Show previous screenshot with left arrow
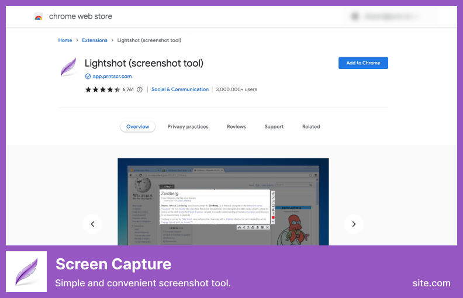The height and width of the screenshot is (298, 463). (x=93, y=224)
